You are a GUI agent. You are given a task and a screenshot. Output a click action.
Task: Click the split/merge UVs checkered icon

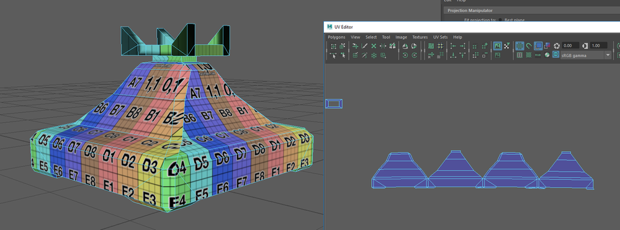coord(392,46)
